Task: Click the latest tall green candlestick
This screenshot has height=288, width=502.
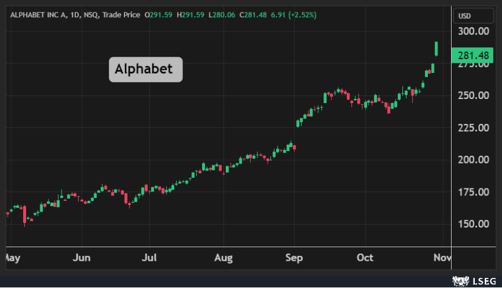Action: pyautogui.click(x=436, y=49)
